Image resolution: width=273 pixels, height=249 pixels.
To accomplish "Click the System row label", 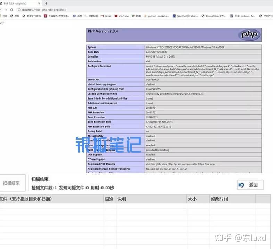I will [x=92, y=47].
